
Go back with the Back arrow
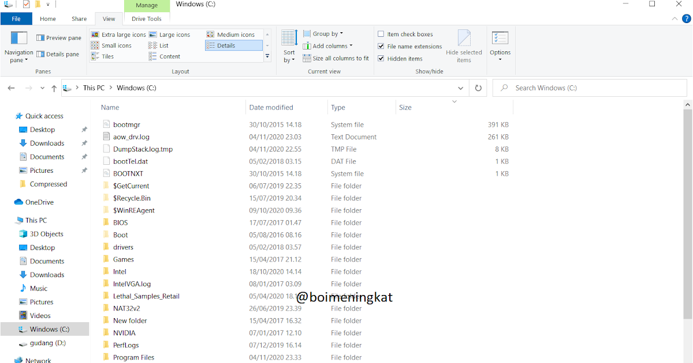point(11,88)
